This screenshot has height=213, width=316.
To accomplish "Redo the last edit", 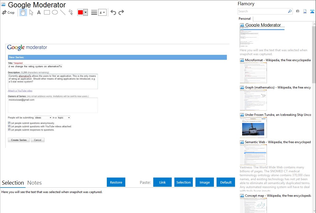I will pos(121,12).
